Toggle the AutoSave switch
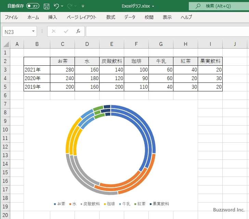 (33, 6)
